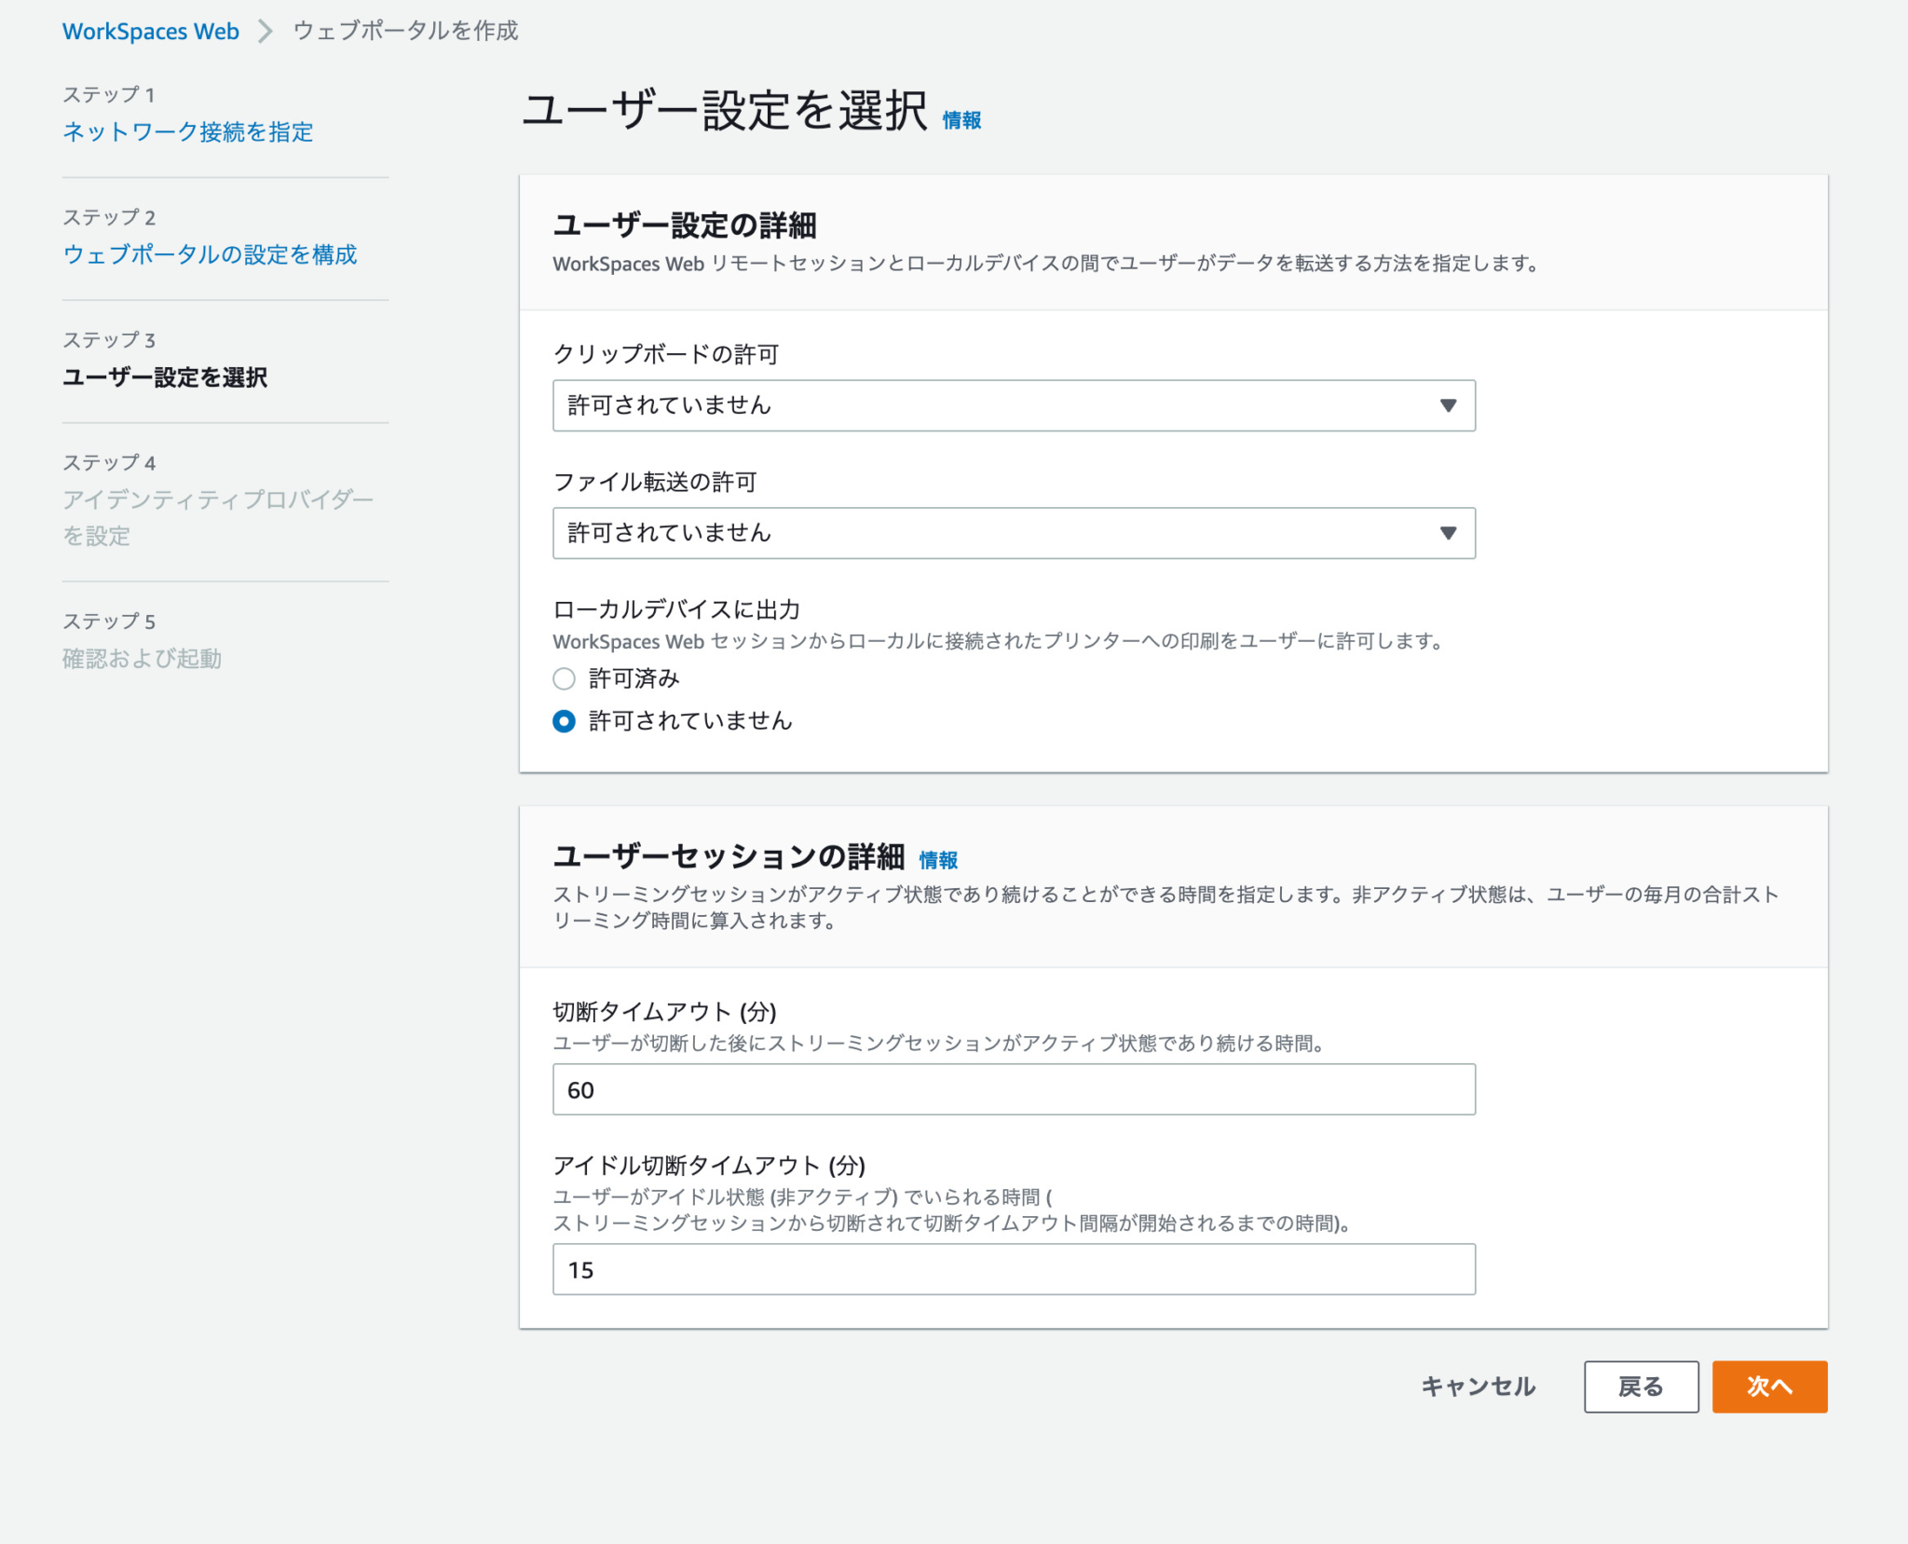The image size is (1908, 1544).
Task: Select 許可済み radio button
Action: (564, 678)
